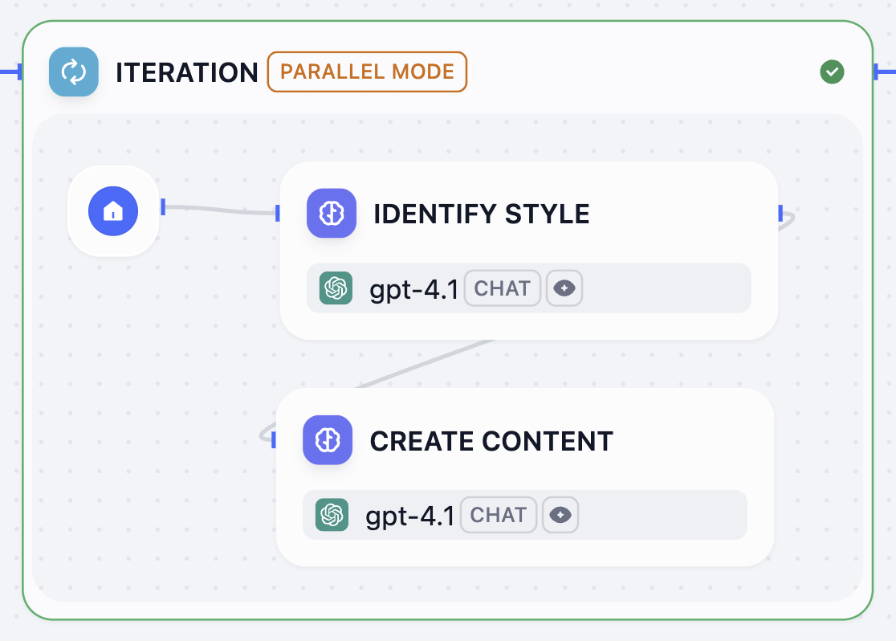Click the LLM icon on IDENTIFY STYLE node

(331, 213)
